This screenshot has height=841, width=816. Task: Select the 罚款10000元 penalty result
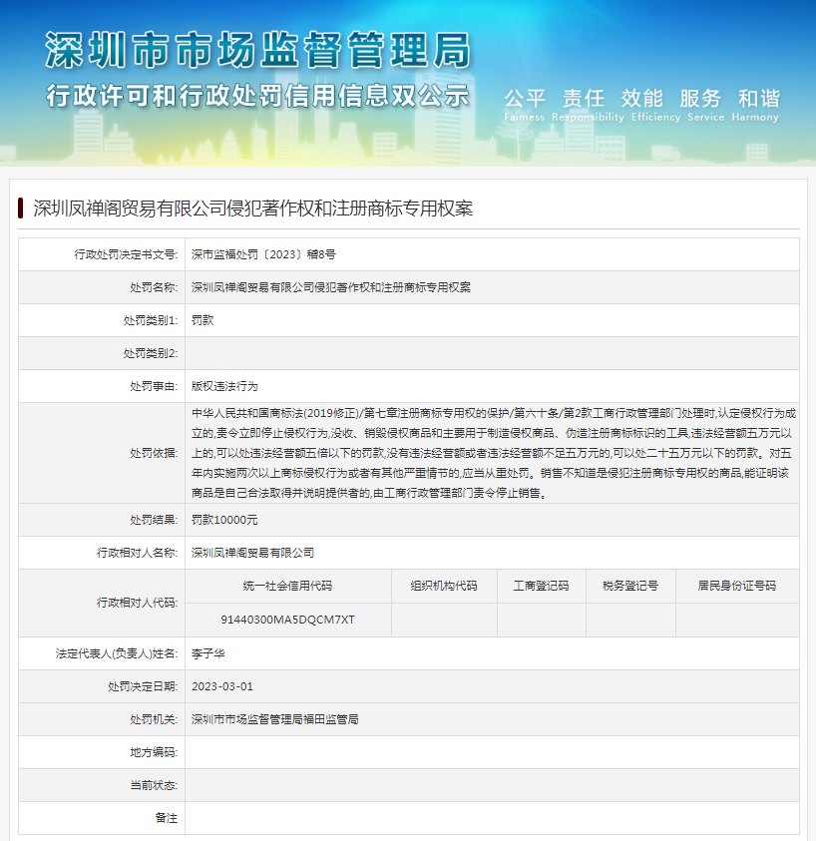pyautogui.click(x=224, y=520)
